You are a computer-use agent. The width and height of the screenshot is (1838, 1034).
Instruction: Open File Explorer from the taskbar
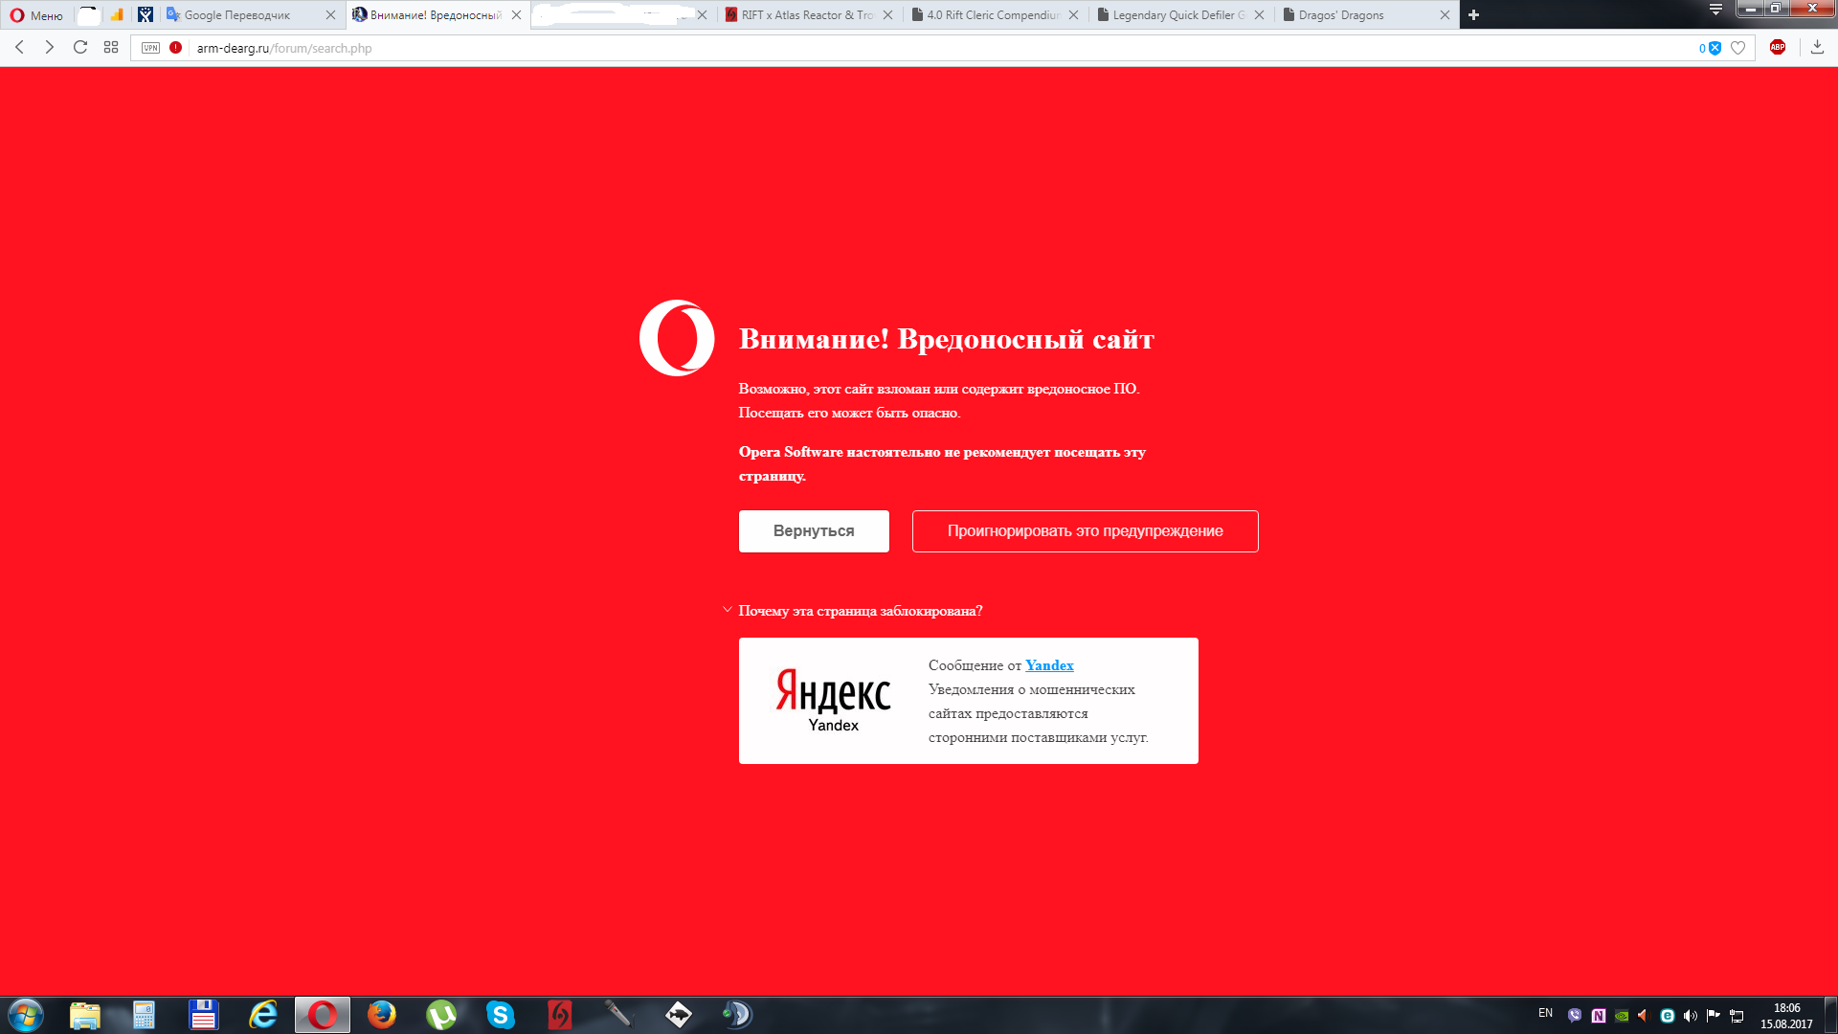click(85, 1015)
